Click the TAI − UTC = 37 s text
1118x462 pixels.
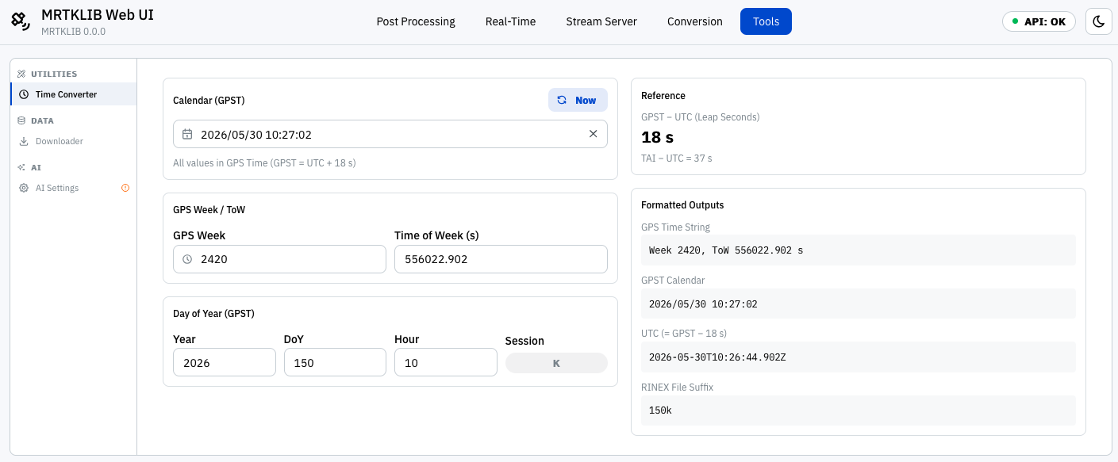coord(677,158)
